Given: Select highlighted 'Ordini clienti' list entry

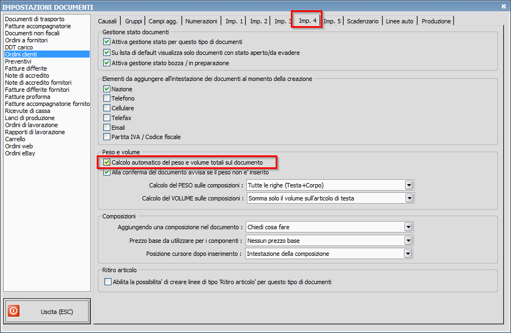Looking at the screenshot, I should [x=47, y=54].
